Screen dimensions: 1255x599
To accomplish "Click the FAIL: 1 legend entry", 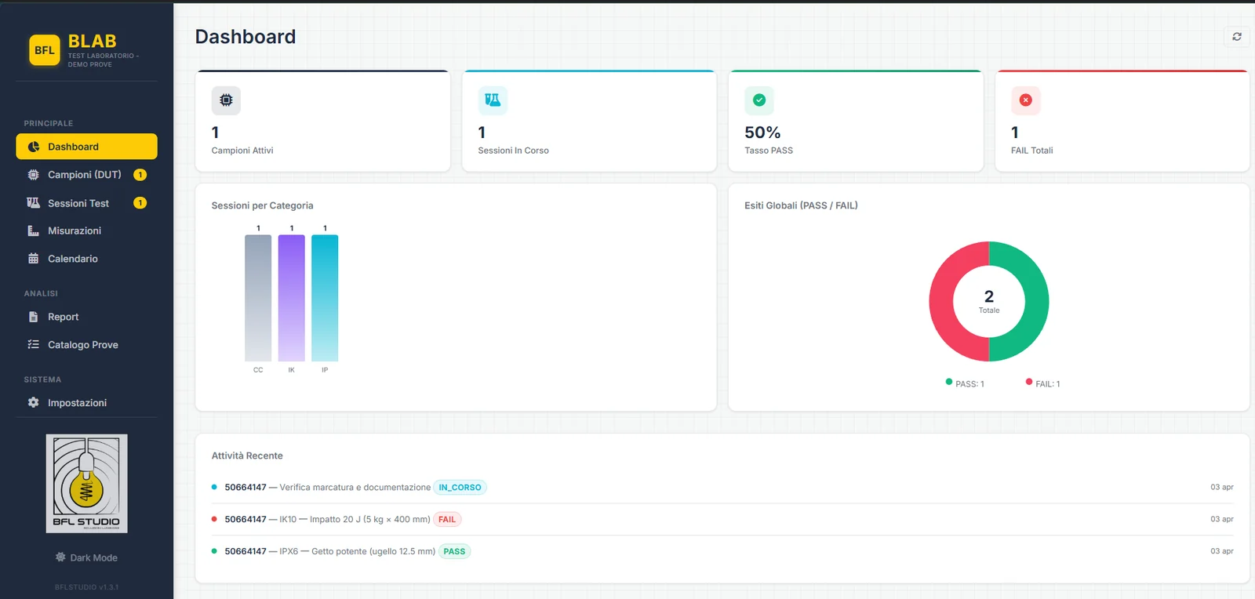I will (1043, 383).
